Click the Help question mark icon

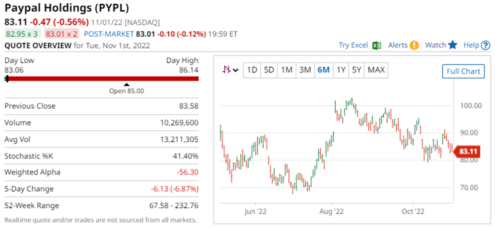(x=485, y=45)
